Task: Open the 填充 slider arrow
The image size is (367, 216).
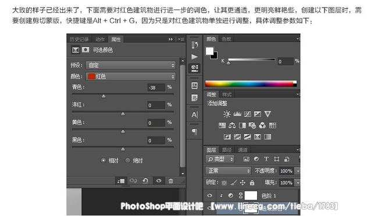Action: [x=297, y=183]
